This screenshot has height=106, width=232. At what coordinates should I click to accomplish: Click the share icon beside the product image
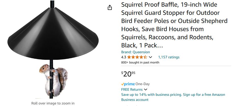point(110,8)
